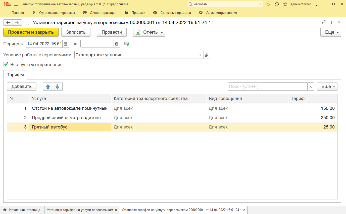This screenshot has width=346, height=214.
Task: Open the 'Диспетчеризация' section menu
Action: (103, 13)
